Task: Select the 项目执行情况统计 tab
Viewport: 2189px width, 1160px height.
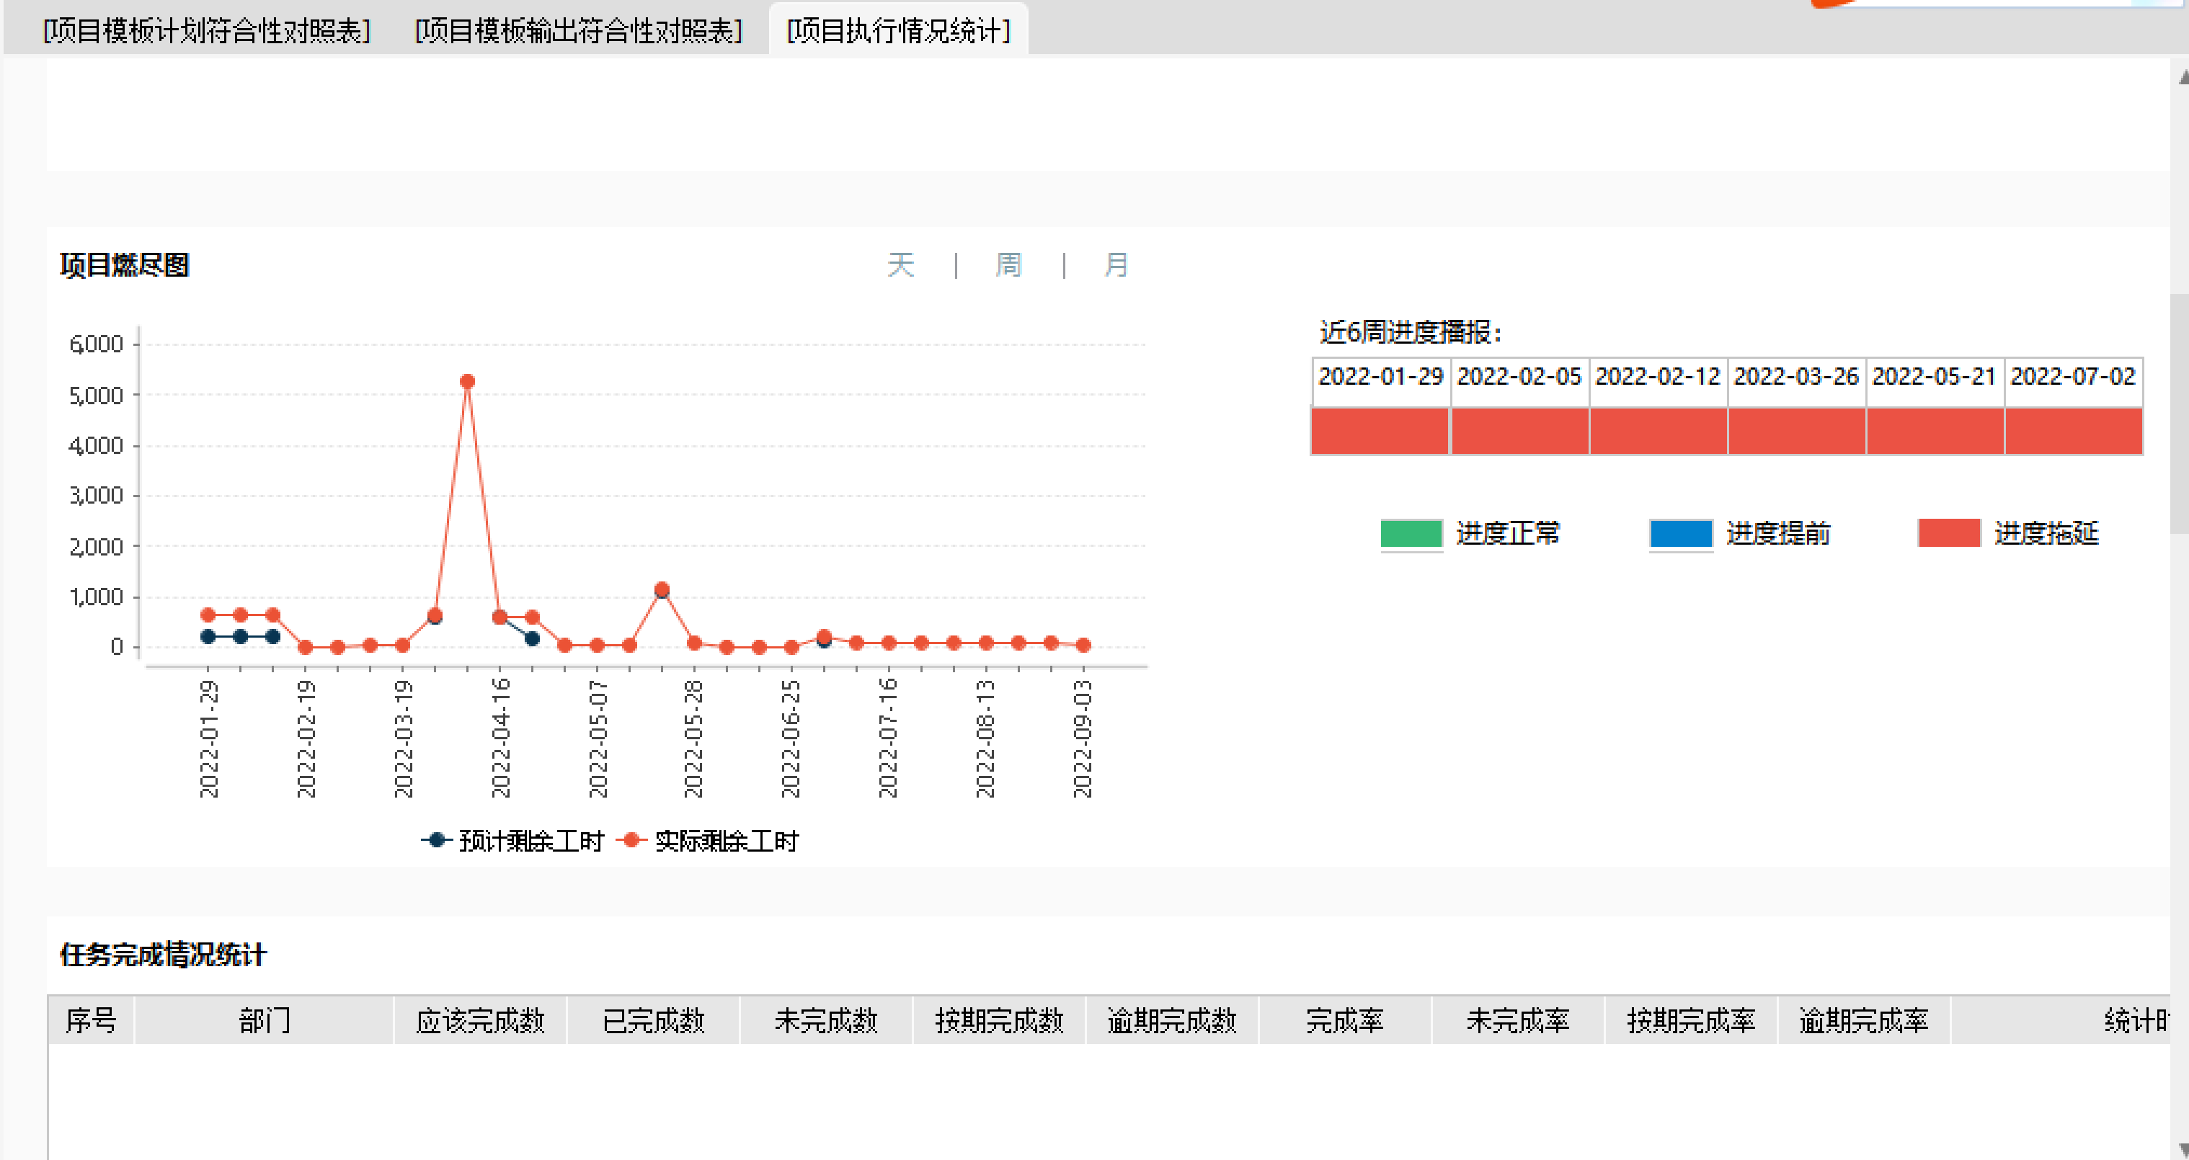Action: [898, 32]
